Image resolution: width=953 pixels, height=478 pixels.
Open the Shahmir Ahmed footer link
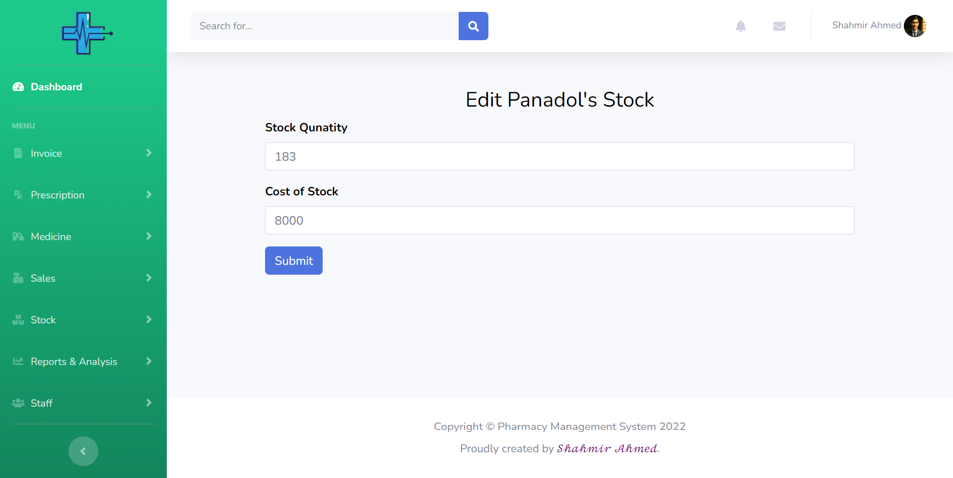(x=607, y=449)
